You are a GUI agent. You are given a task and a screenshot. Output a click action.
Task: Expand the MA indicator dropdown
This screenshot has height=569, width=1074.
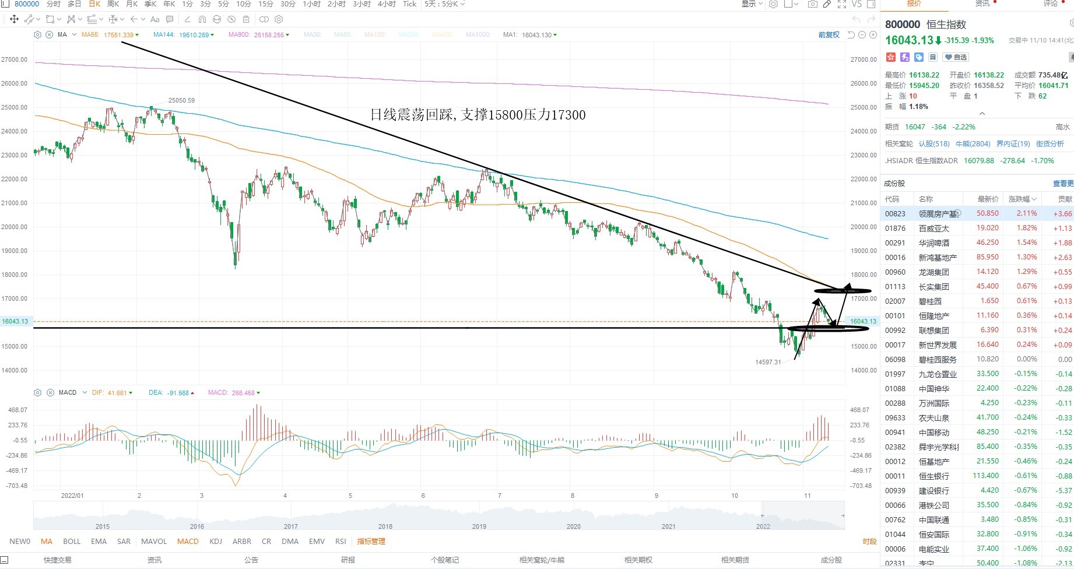coord(74,35)
